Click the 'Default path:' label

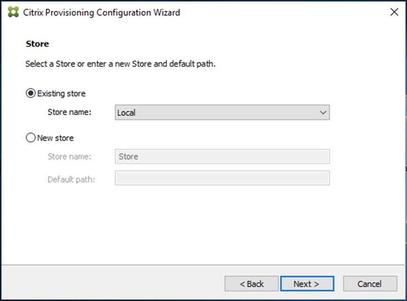click(x=71, y=179)
